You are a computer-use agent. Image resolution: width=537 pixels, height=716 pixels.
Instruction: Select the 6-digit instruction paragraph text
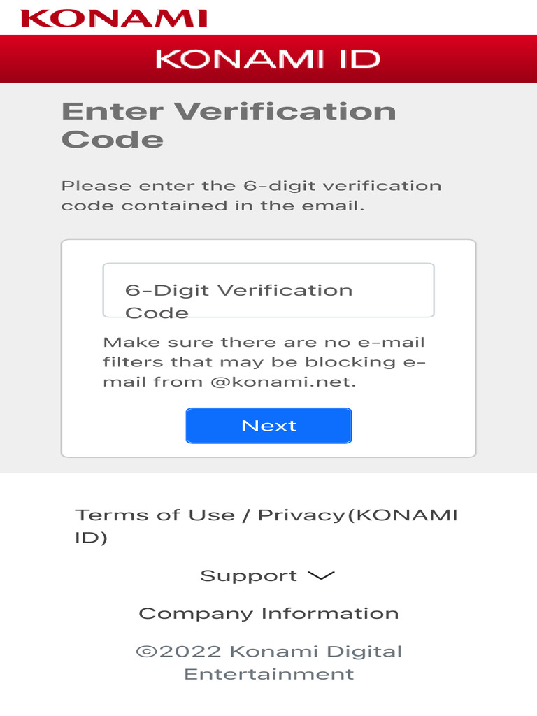pyautogui.click(x=252, y=196)
